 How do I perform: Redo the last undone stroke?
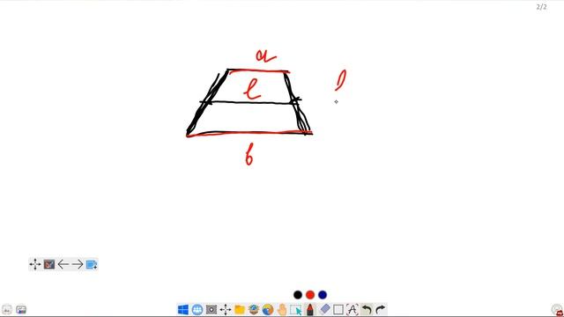380,309
